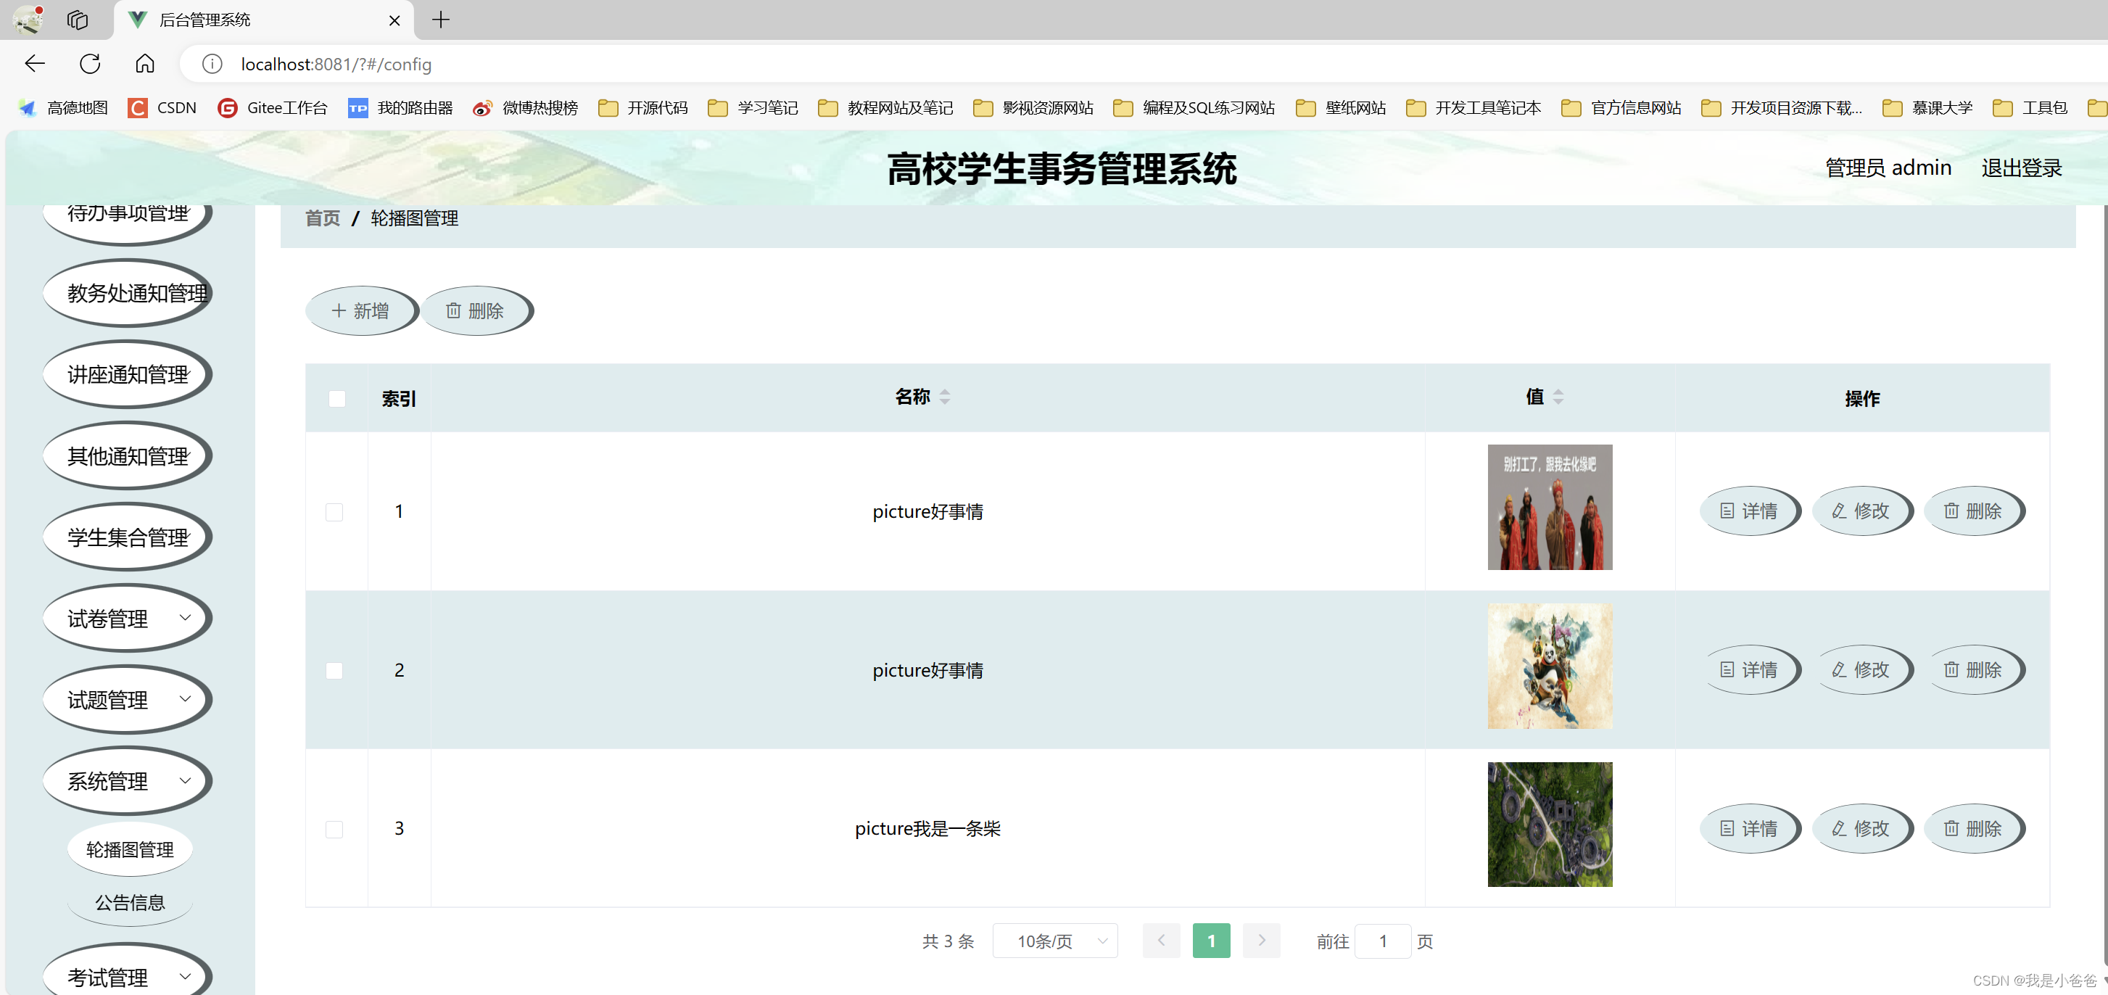Go back with the browser arrow
The height and width of the screenshot is (995, 2108).
click(34, 64)
